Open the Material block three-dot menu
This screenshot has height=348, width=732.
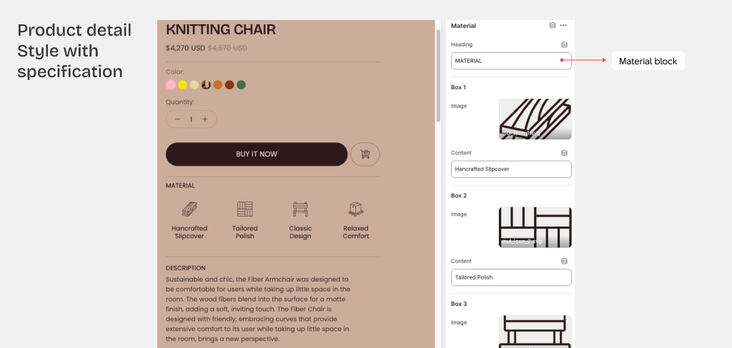tap(563, 26)
